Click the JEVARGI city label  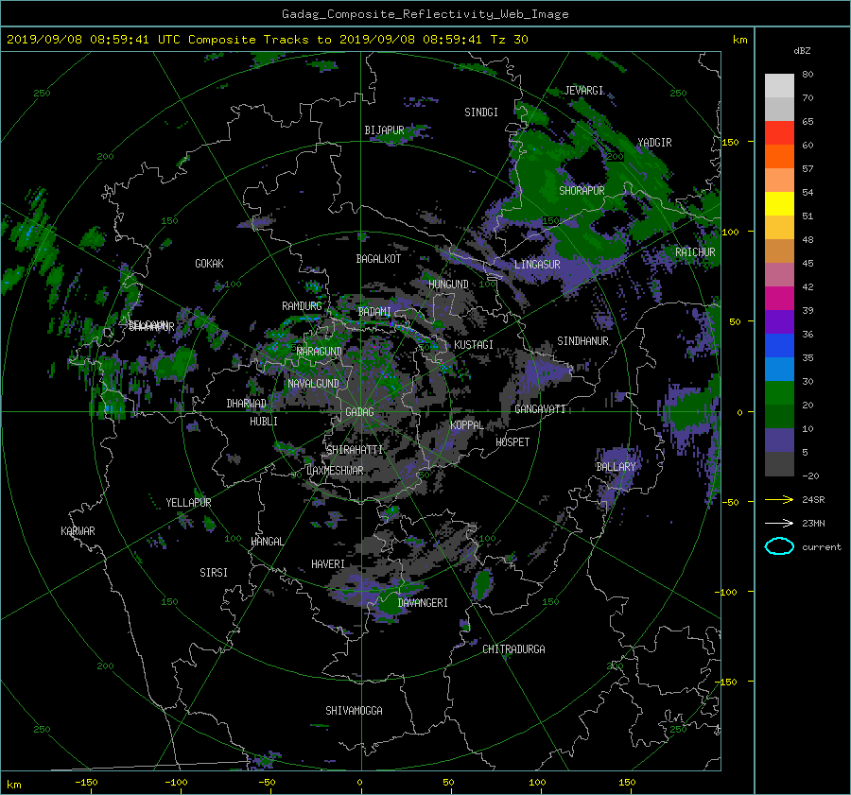pos(583,90)
